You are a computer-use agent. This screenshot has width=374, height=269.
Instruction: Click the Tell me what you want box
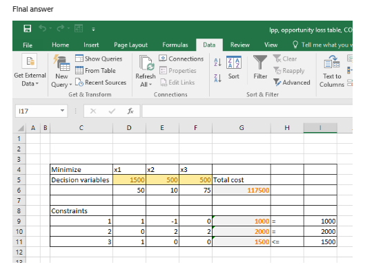[x=322, y=45]
